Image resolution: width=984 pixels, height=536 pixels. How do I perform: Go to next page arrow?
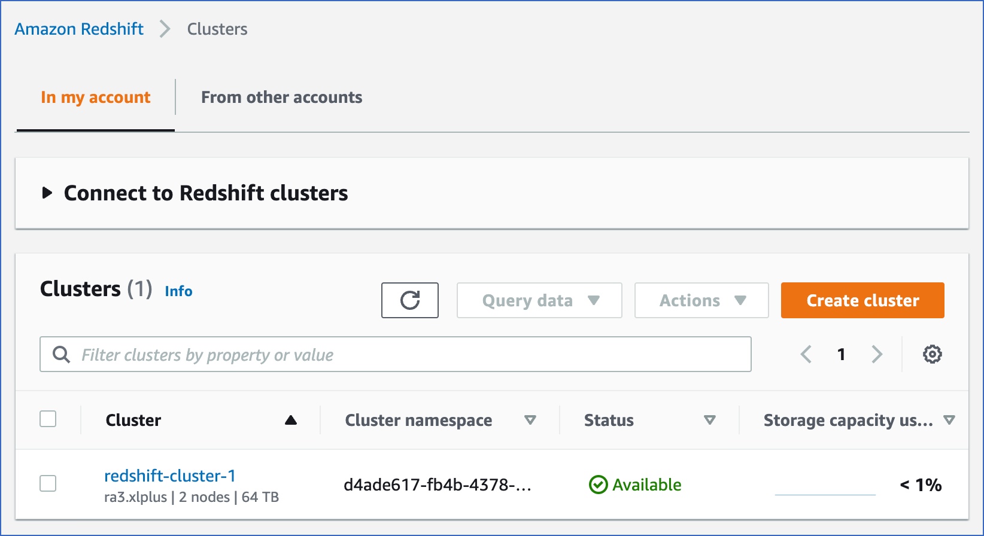pos(877,354)
